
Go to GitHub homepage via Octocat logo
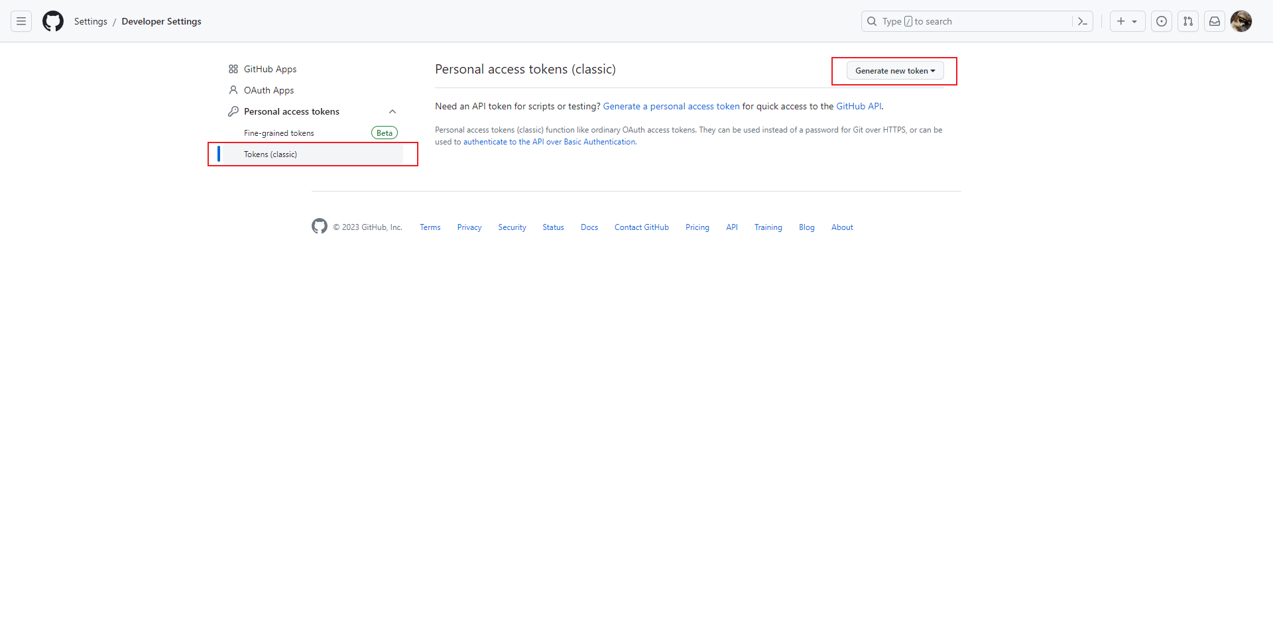click(x=53, y=21)
